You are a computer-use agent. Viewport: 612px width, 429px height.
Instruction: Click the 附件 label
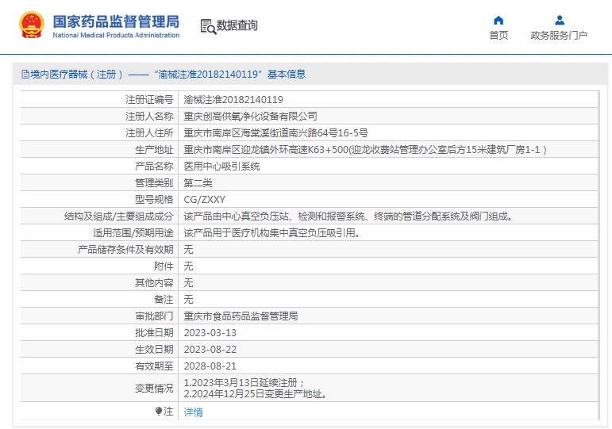pos(164,266)
